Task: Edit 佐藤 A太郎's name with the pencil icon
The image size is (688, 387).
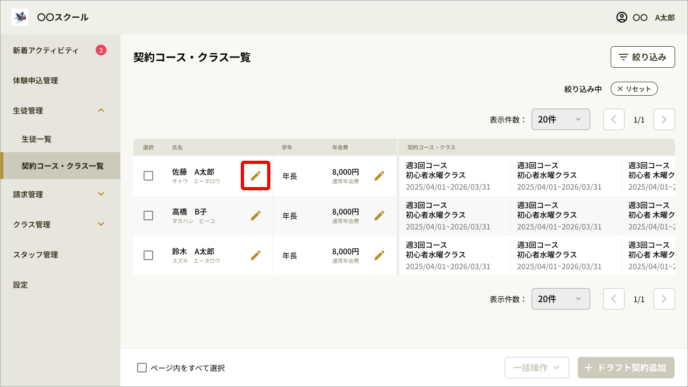Action: pos(256,175)
